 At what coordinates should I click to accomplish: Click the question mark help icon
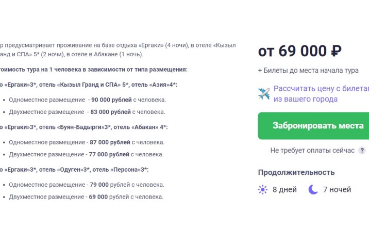pyautogui.click(x=362, y=150)
